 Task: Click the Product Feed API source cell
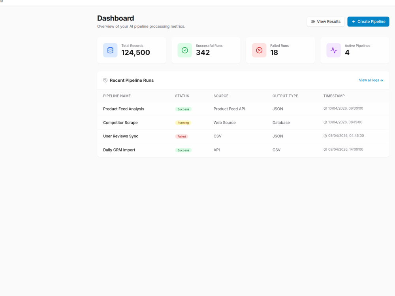229,109
